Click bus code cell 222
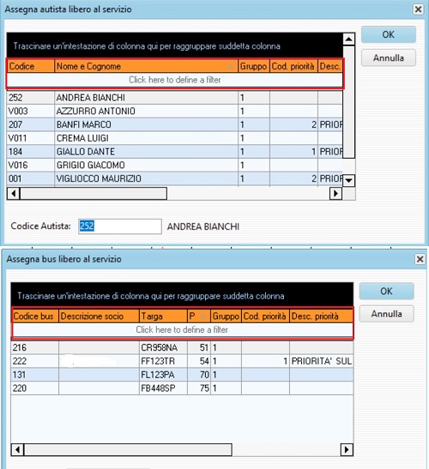This screenshot has width=429, height=469. pos(35,361)
